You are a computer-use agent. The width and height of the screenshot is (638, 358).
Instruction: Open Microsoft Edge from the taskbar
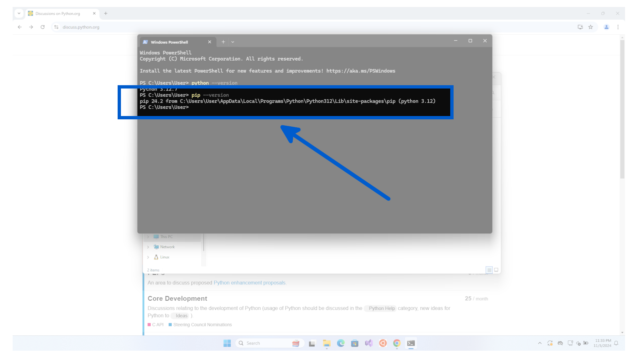pos(341,343)
